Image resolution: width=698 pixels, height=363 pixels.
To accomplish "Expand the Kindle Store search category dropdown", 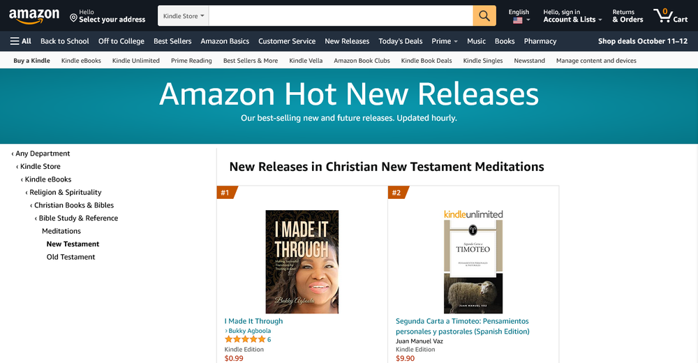I will point(184,16).
